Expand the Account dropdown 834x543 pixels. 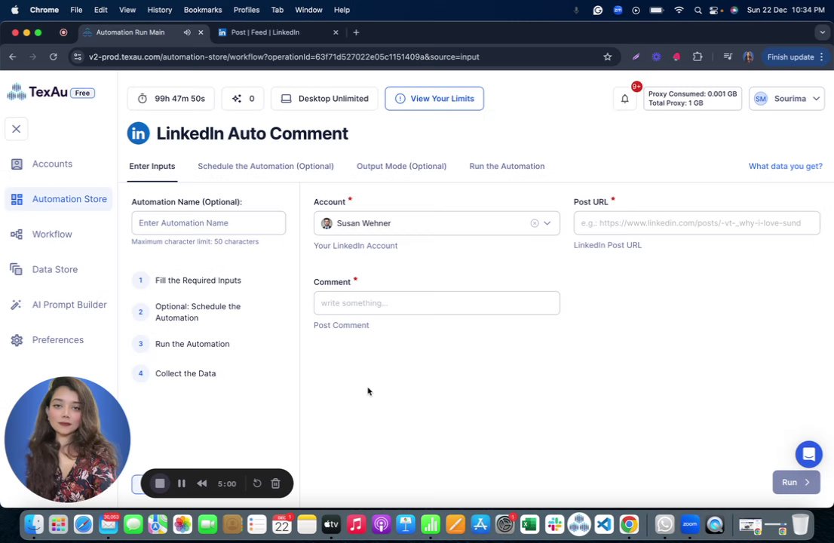[x=547, y=223]
